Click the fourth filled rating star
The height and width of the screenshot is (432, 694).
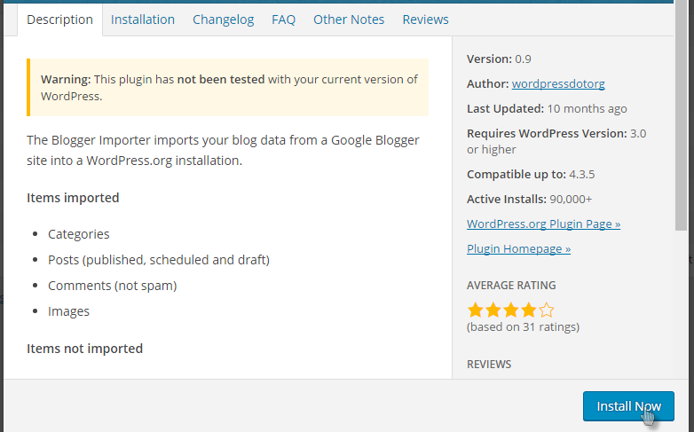529,310
